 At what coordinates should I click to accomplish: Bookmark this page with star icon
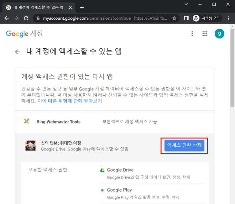point(174,18)
